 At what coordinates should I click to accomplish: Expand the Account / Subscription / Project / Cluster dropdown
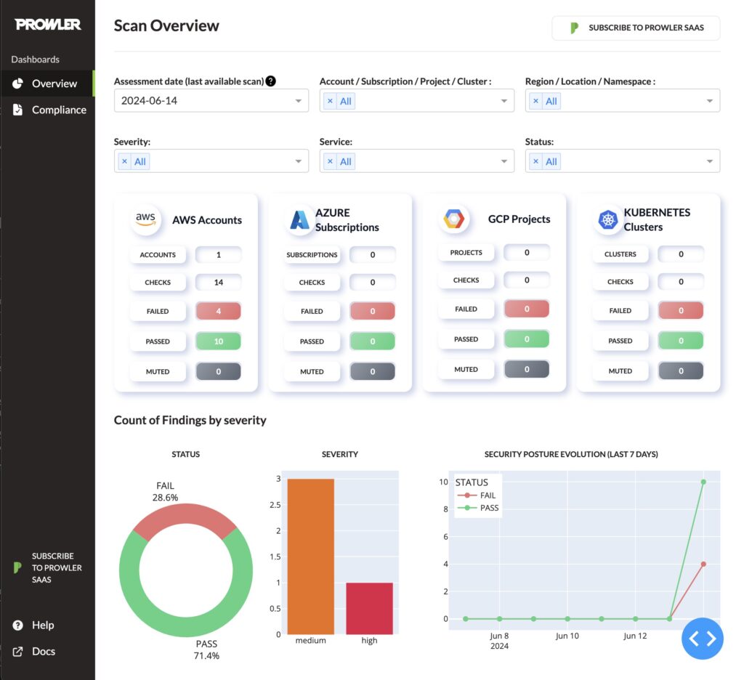pyautogui.click(x=504, y=100)
